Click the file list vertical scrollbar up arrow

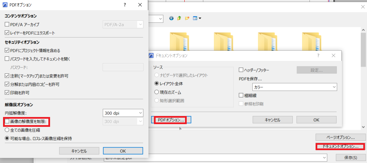(x=363, y=30)
